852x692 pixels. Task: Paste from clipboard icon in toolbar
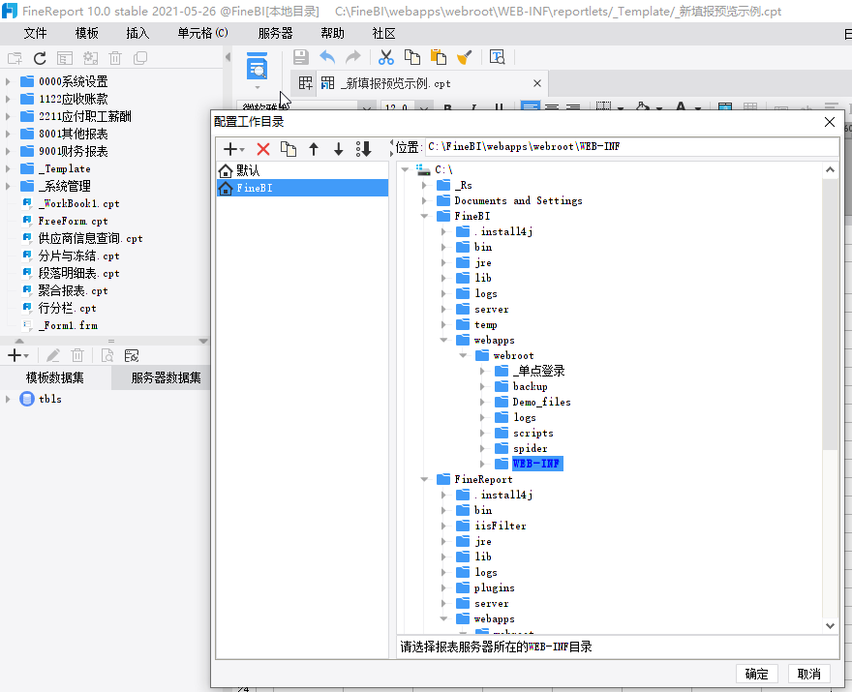click(438, 57)
